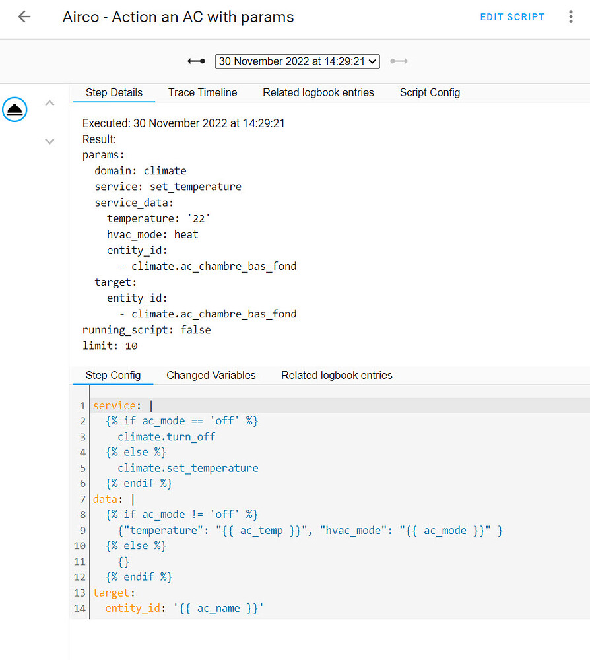Click the back arrow to exit trace view

tap(24, 16)
